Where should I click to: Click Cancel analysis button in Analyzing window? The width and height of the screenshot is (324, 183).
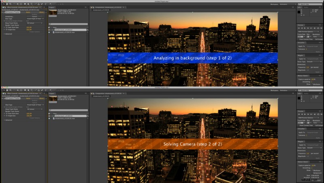[34, 17]
